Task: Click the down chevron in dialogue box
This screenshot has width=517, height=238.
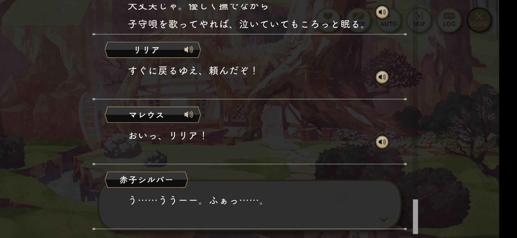Action: point(383,219)
